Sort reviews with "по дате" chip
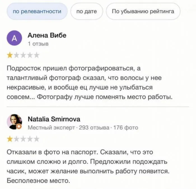Screen dimensions: 196x189 click(x=87, y=11)
